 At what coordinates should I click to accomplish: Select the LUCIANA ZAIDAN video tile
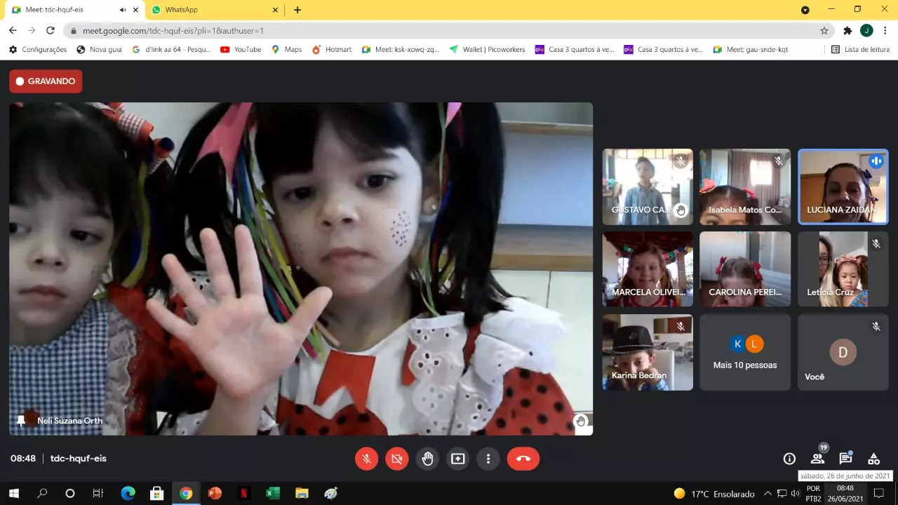(x=843, y=187)
